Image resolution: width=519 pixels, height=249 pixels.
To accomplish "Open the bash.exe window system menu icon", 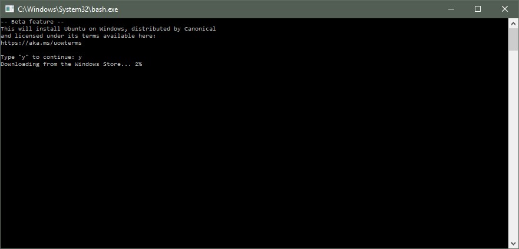I will 9,9.
